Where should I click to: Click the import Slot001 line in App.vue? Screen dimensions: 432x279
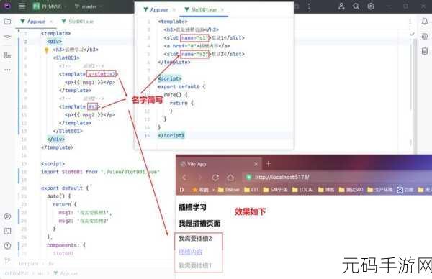click(100, 172)
